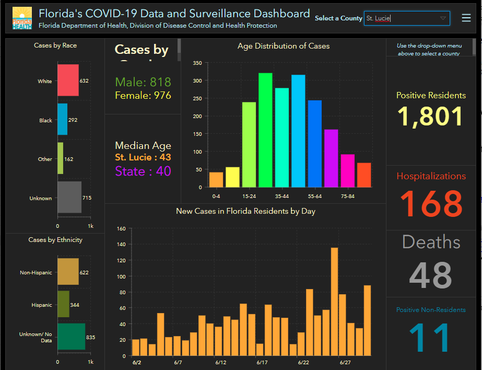
Task: Open the hamburger menu in the header
Action: tap(466, 18)
